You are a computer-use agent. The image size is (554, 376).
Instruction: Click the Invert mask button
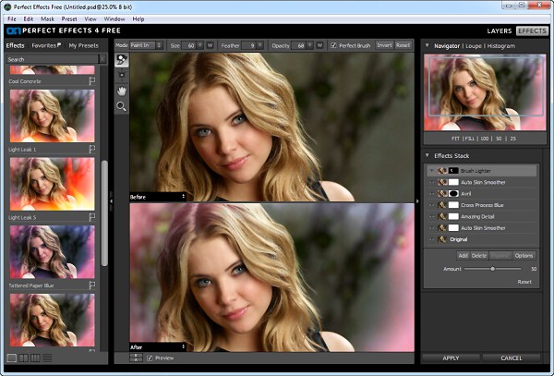coord(384,45)
